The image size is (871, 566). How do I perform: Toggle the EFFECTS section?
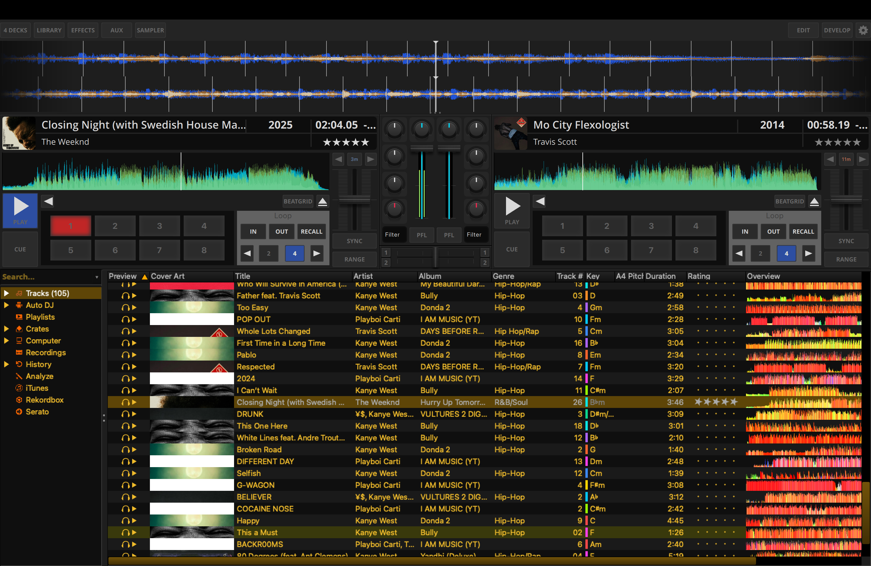(x=83, y=30)
